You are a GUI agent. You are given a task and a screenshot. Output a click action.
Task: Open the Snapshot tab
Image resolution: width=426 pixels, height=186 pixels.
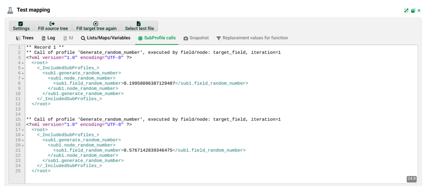pyautogui.click(x=196, y=38)
